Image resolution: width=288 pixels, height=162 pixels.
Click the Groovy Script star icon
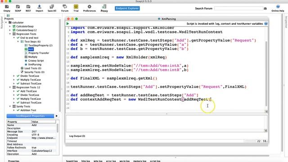click(x=26, y=61)
